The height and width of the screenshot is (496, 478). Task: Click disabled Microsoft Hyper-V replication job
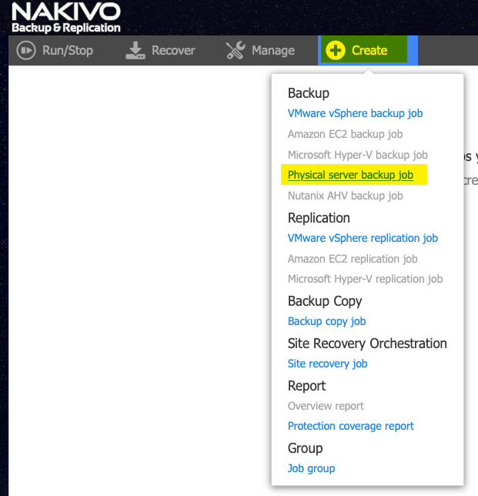365,279
